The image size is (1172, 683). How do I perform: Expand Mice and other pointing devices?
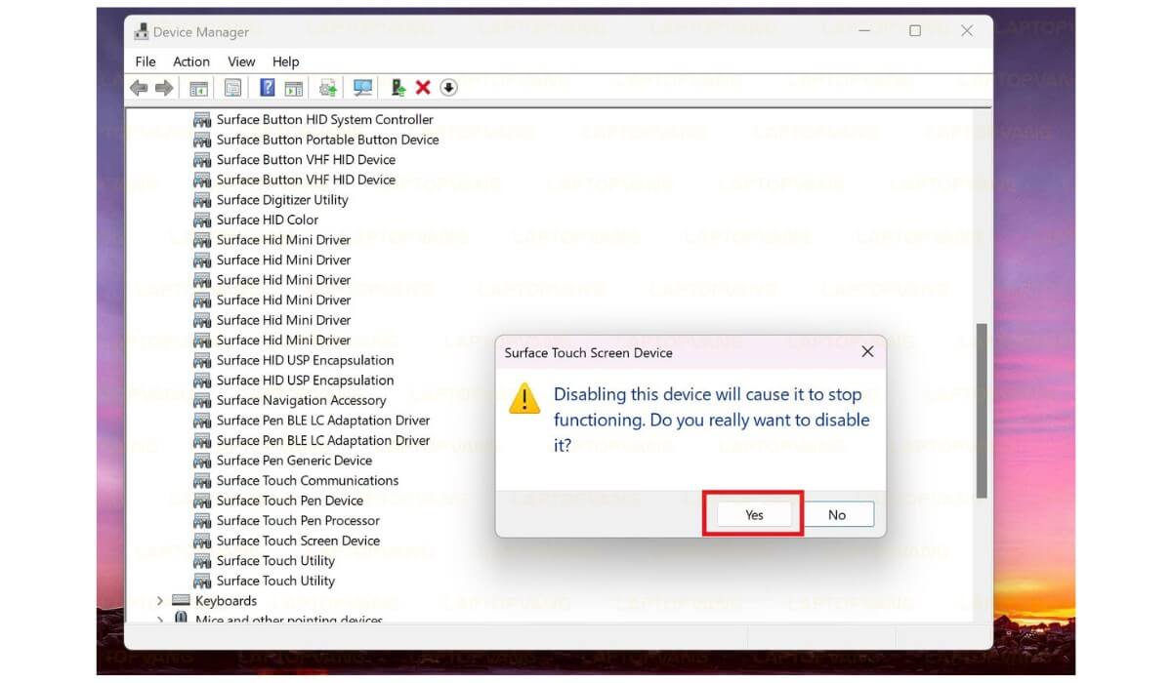160,620
